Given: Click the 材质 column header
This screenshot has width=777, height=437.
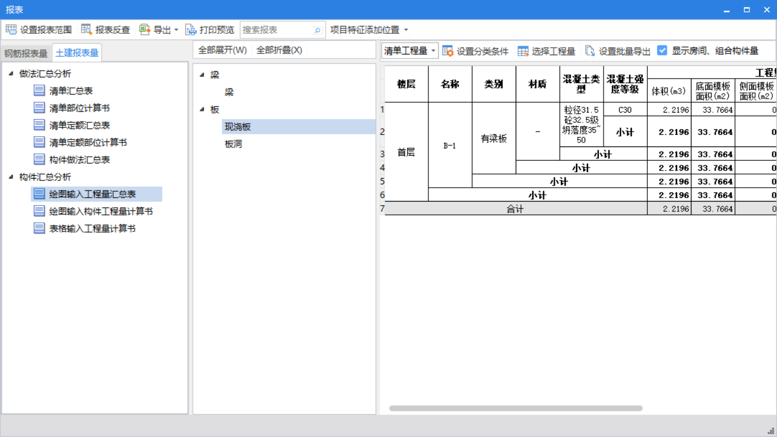Looking at the screenshot, I should [x=538, y=84].
